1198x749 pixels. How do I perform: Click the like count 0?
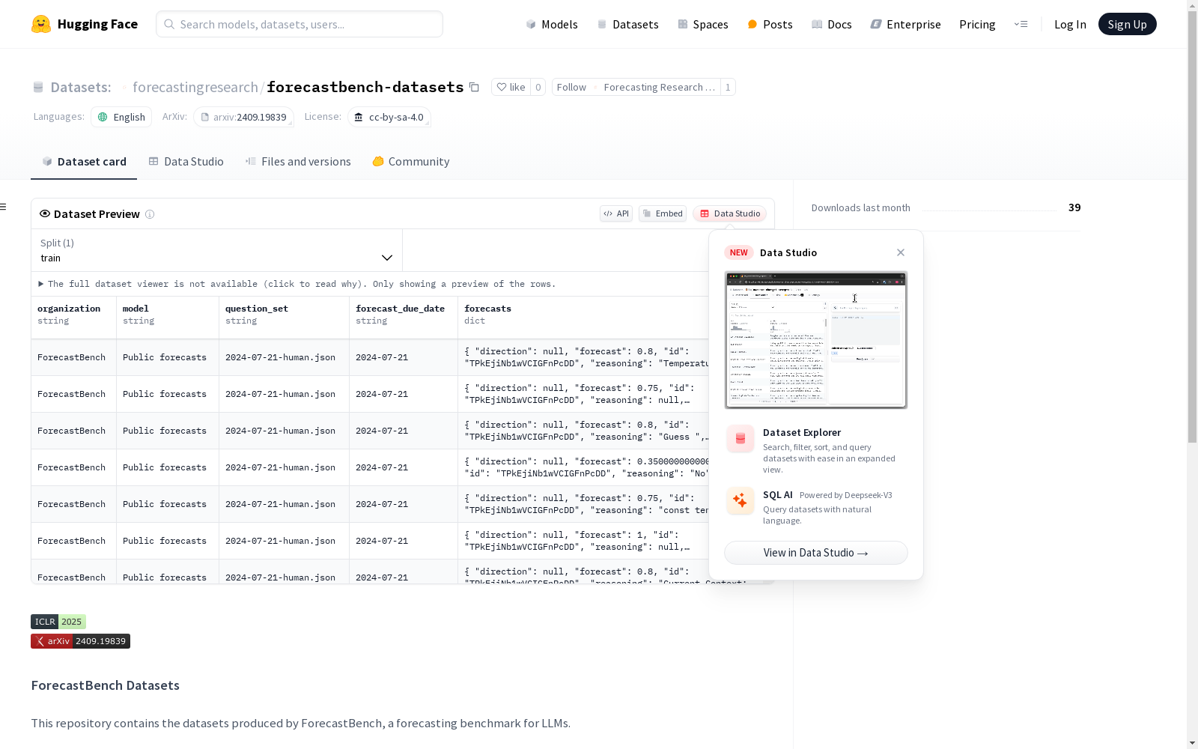tap(538, 87)
